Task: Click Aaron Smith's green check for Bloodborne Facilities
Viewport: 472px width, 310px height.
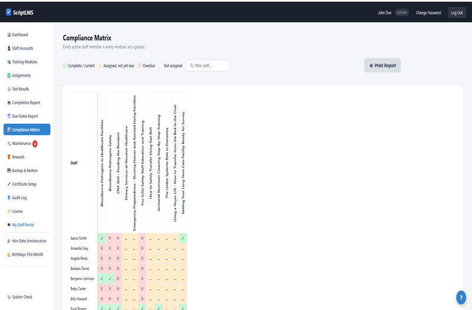Action: pyautogui.click(x=101, y=238)
